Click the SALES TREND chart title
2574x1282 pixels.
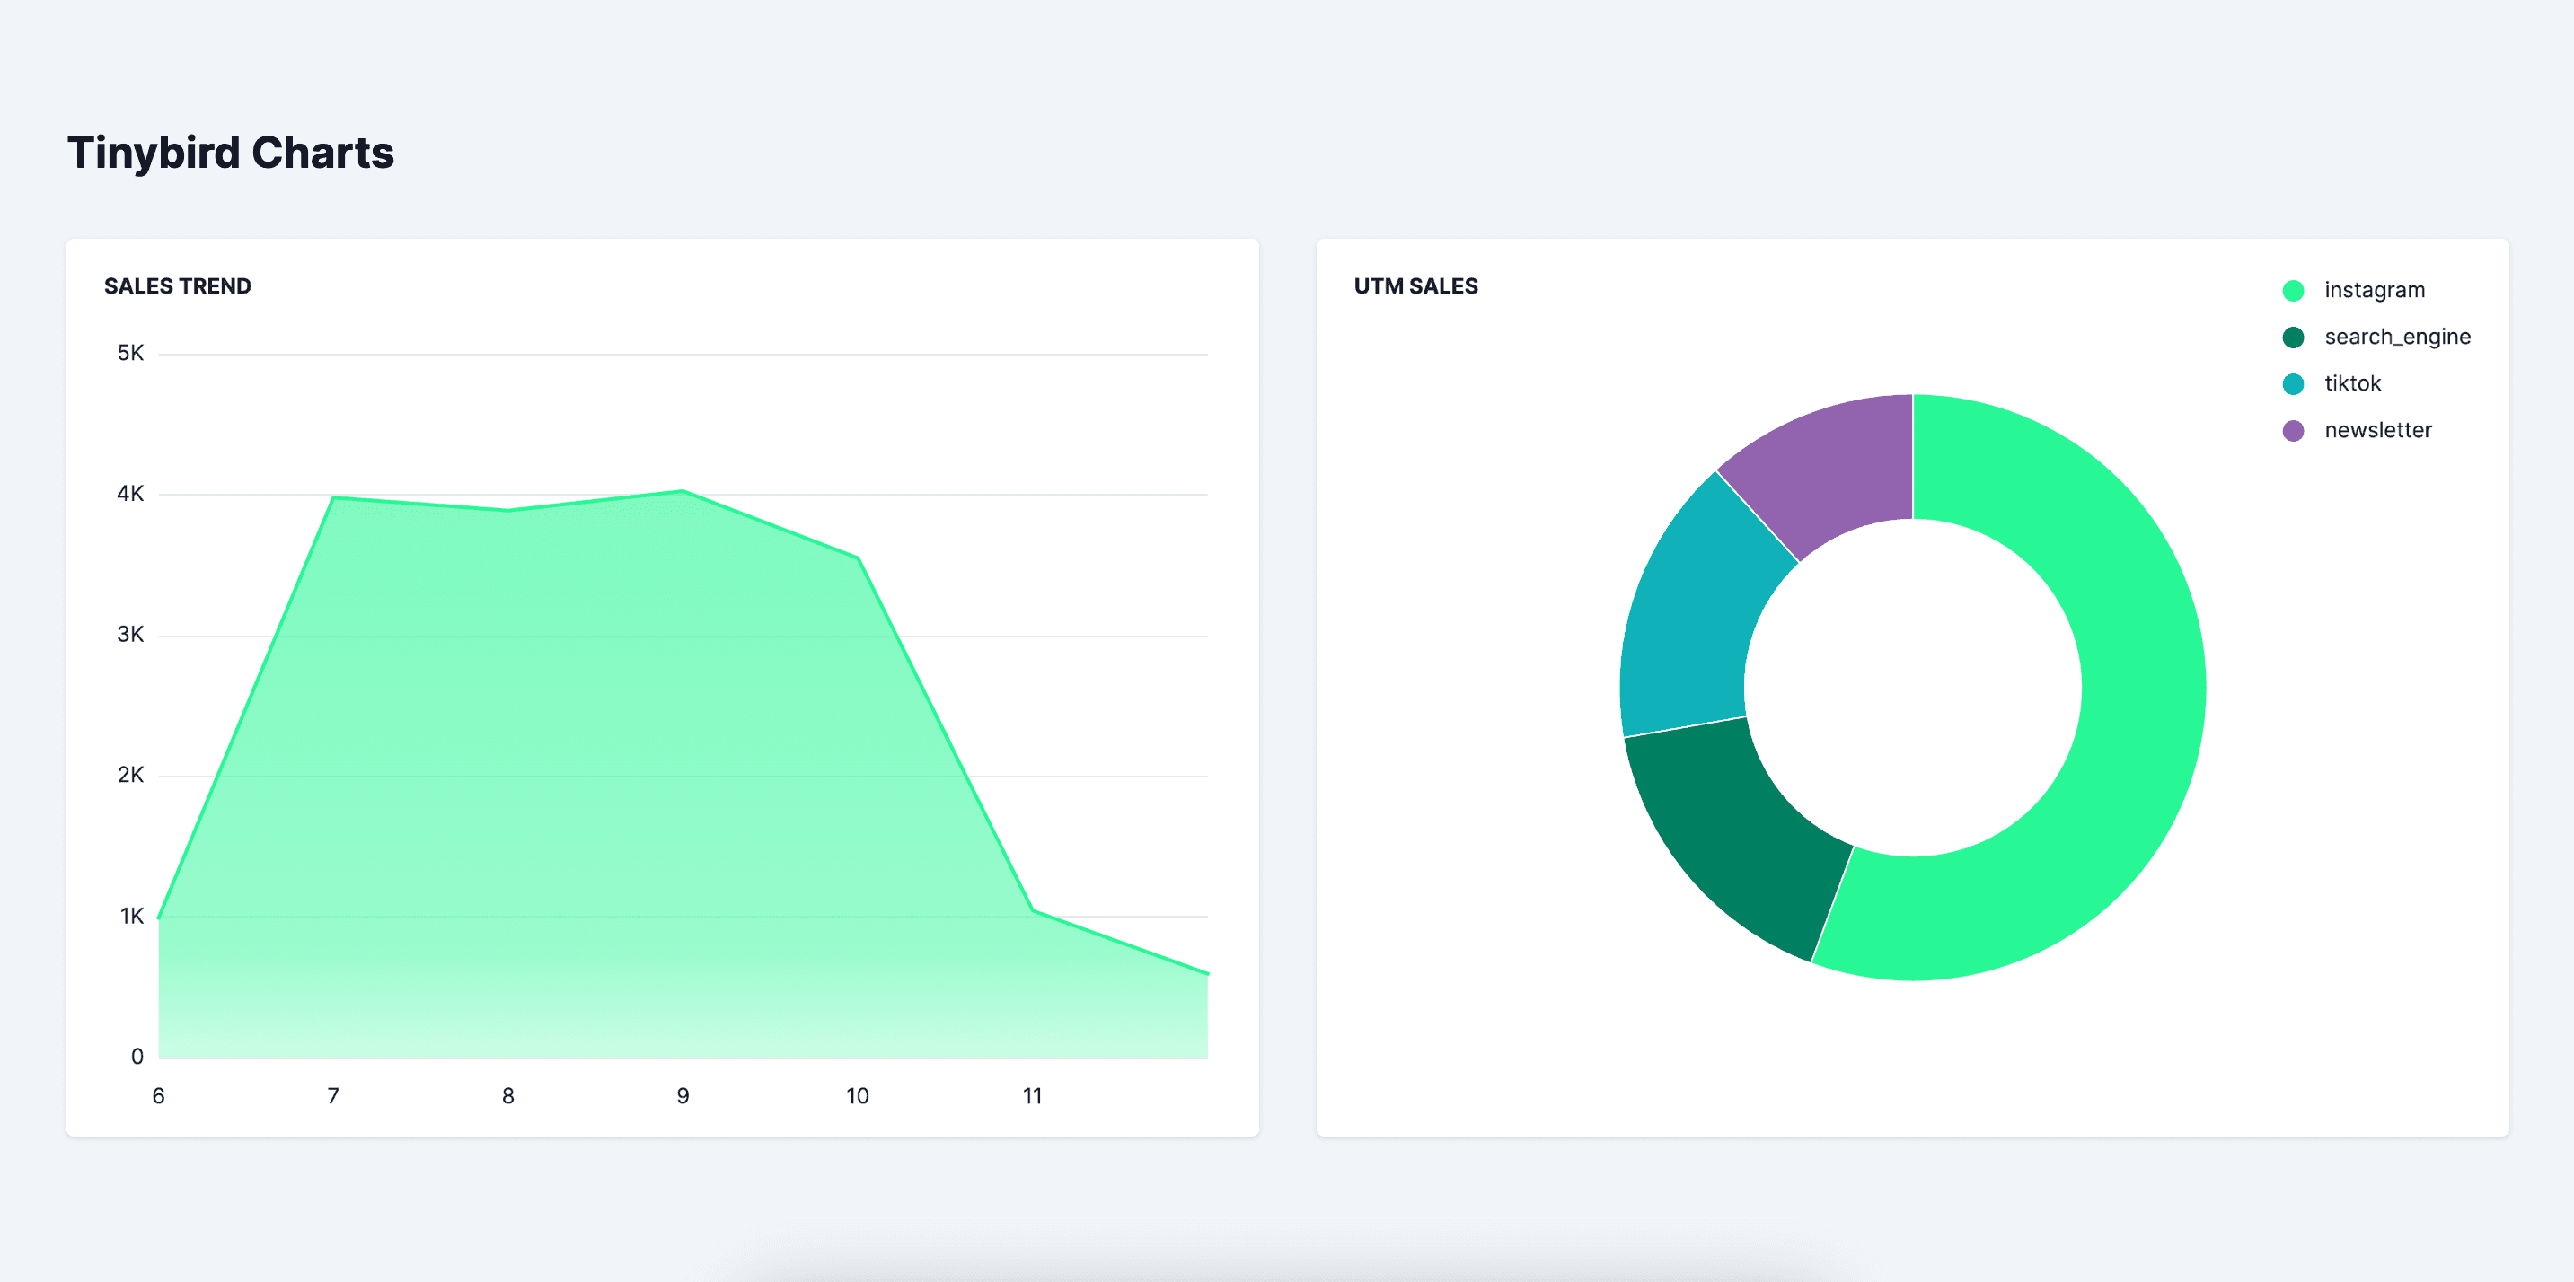178,286
